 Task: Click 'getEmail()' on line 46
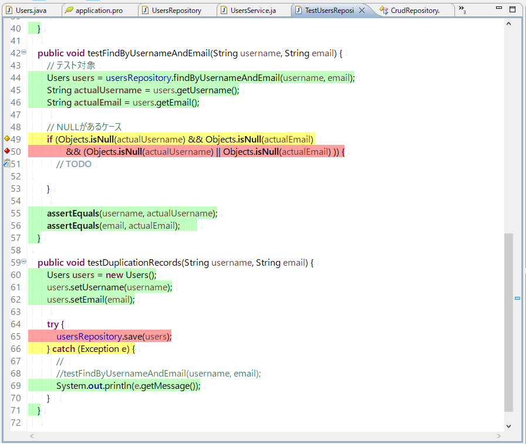click(176, 103)
